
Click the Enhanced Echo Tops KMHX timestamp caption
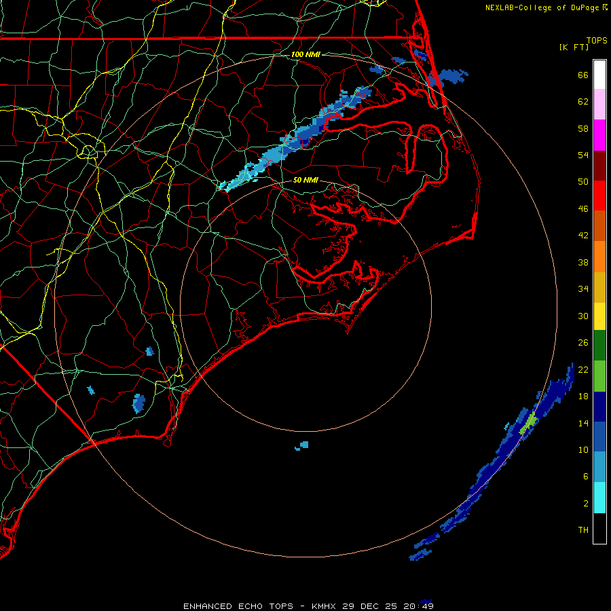pos(308,606)
